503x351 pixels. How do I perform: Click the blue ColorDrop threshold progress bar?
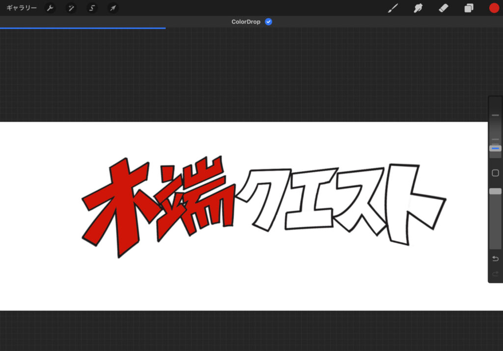83,28
